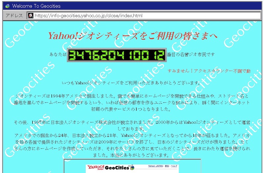Viewport: 264px width, 173px height.
Task: Click the text あなたは before the counter
Action: tap(58, 54)
